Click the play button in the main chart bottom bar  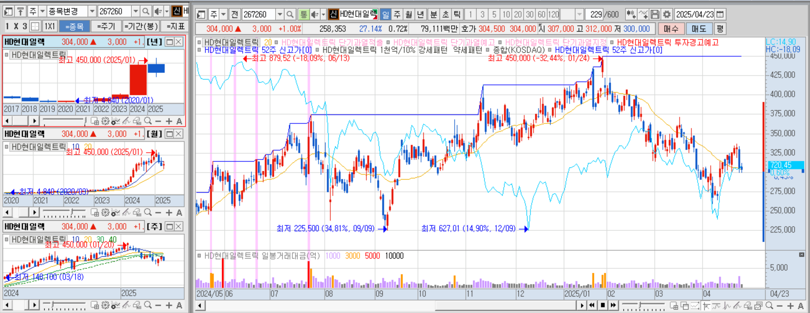[582, 306]
